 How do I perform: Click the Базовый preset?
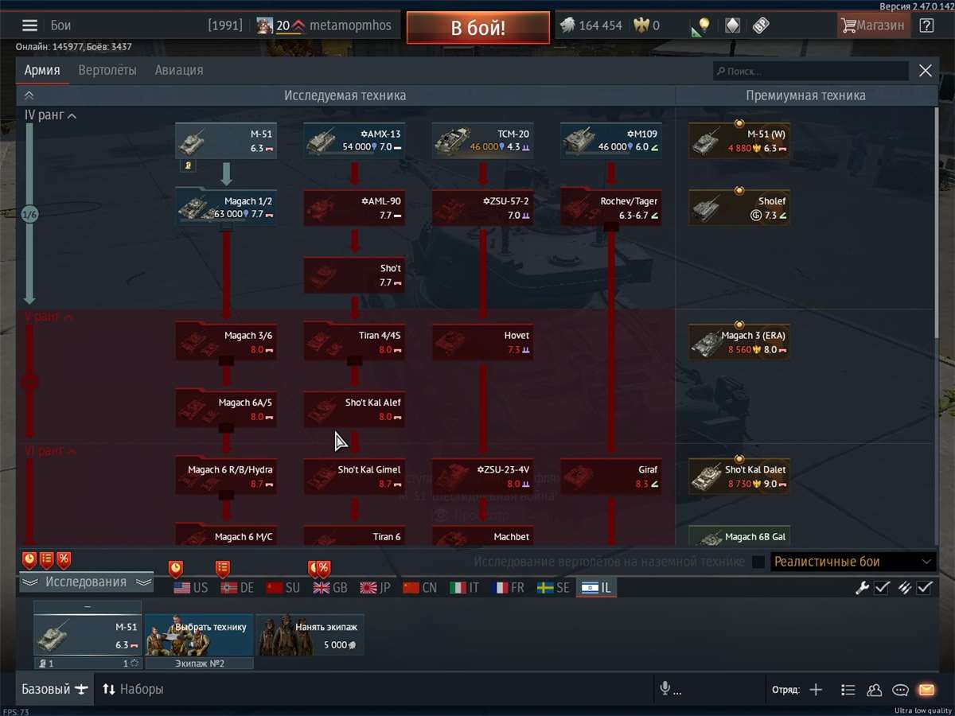click(x=54, y=689)
